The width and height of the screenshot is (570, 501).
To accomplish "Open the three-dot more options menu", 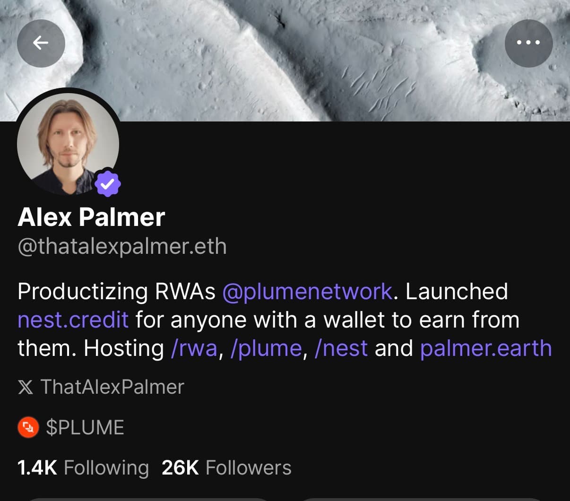I will (528, 43).
